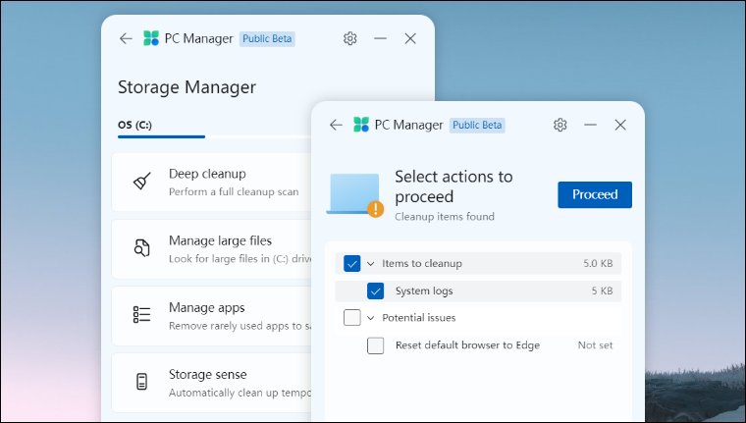Open settings gear in Storage Manager window
The height and width of the screenshot is (423, 746).
(x=350, y=38)
